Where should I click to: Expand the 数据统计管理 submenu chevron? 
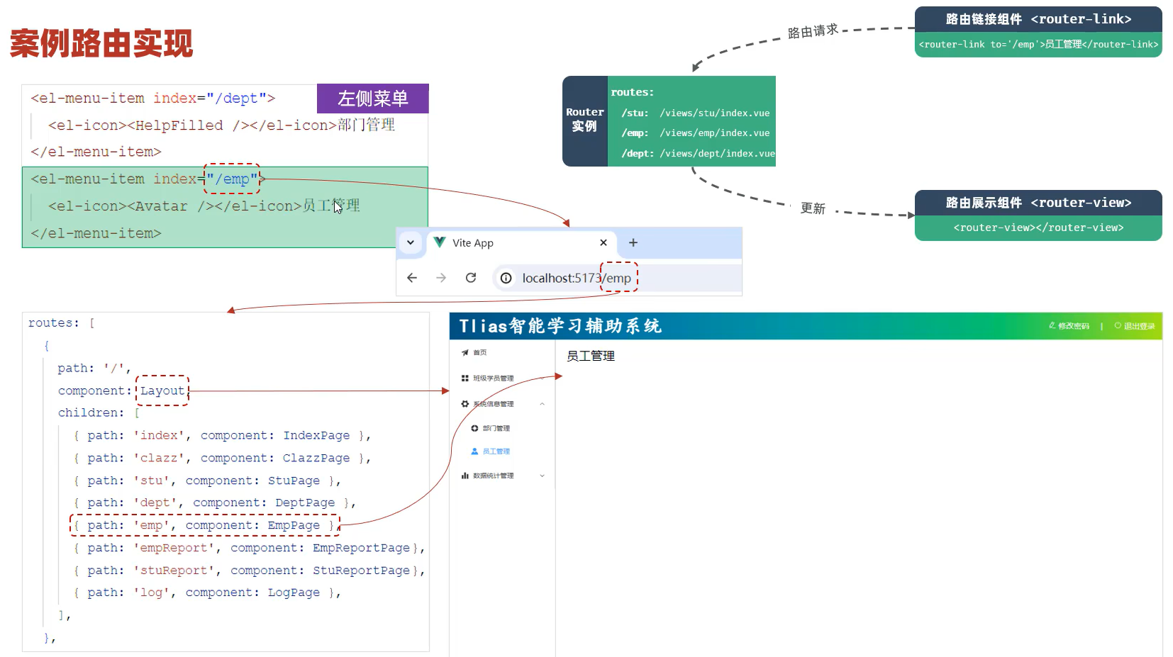pos(543,476)
